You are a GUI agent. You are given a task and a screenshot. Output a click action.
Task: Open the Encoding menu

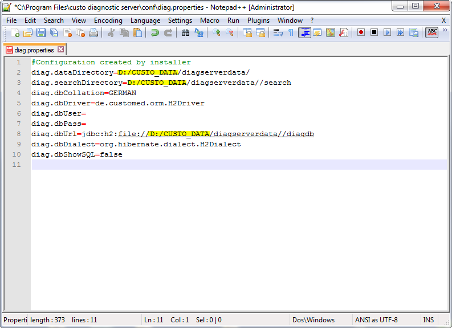[108, 20]
